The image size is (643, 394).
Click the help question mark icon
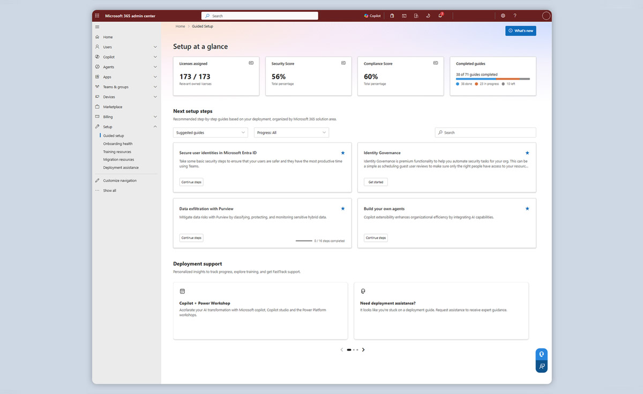coord(515,16)
